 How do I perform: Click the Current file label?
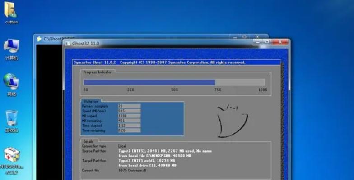(x=90, y=170)
